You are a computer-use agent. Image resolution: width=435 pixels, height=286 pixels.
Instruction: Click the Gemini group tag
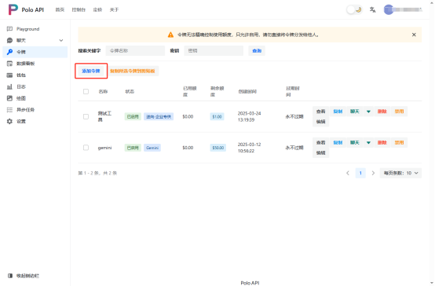[152, 148]
